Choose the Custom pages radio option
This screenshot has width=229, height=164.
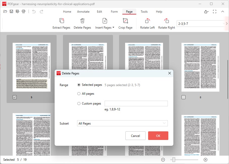coord(79,104)
